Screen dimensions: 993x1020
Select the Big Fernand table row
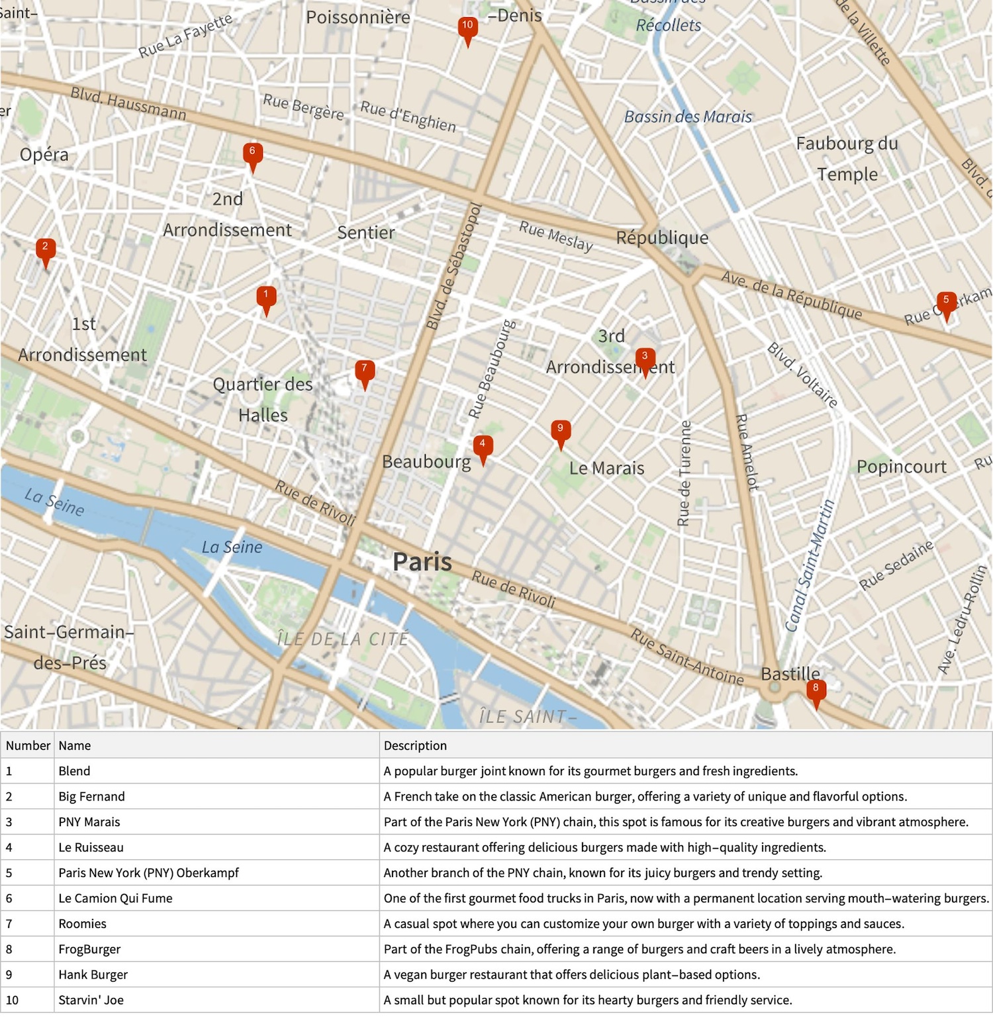coord(91,796)
